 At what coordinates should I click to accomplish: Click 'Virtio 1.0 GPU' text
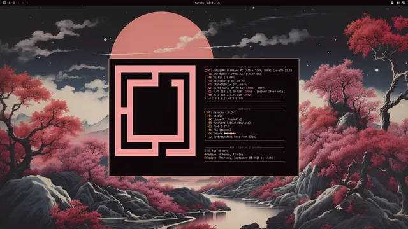[224, 78]
